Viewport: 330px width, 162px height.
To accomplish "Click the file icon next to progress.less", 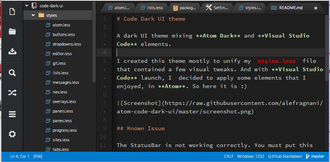I will (48, 130).
